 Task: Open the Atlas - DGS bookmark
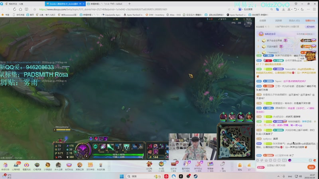173,15
